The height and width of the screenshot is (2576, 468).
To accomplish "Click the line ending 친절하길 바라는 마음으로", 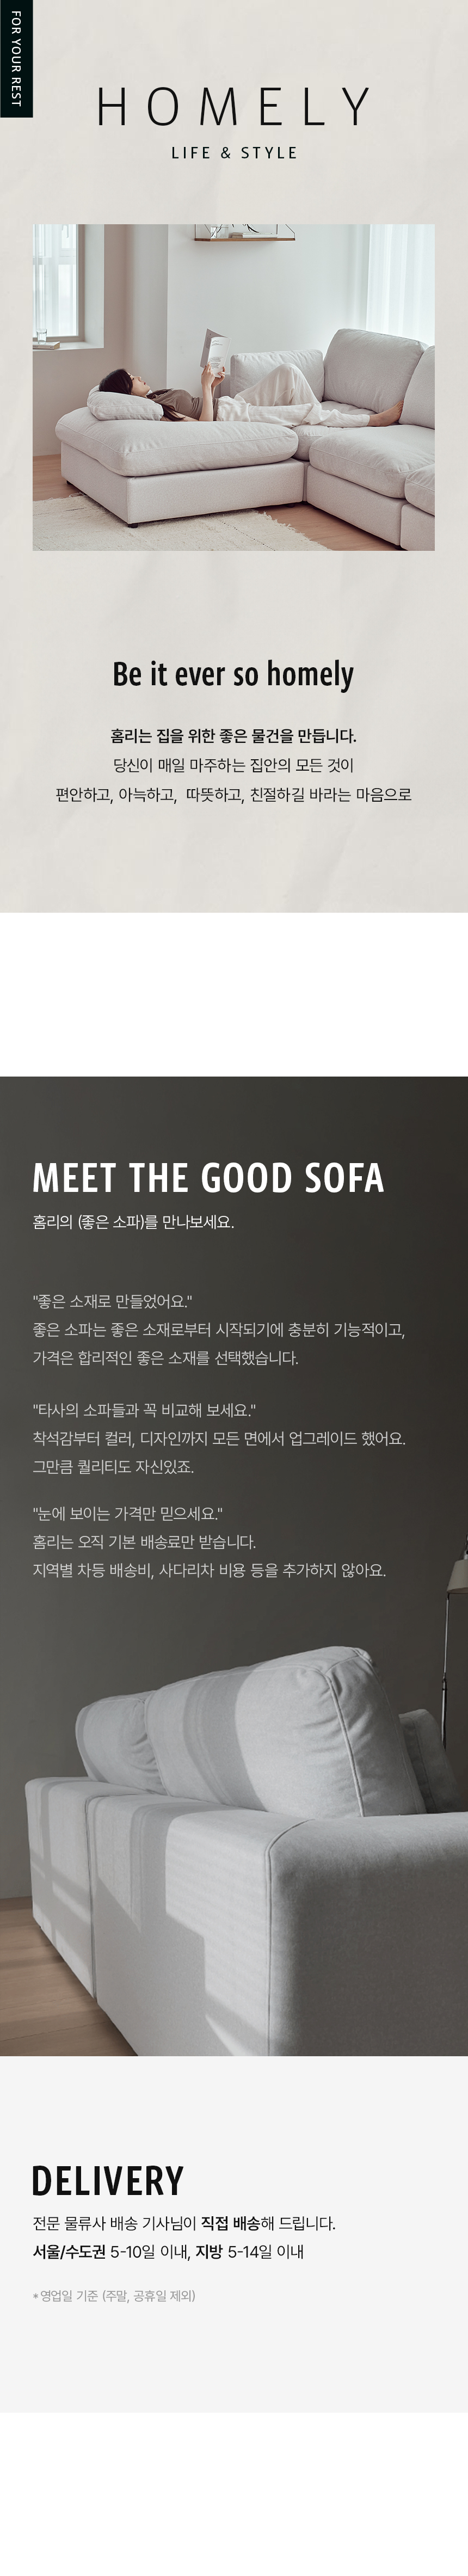I will pos(233,795).
